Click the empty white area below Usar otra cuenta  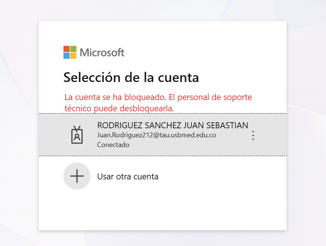tap(163, 210)
